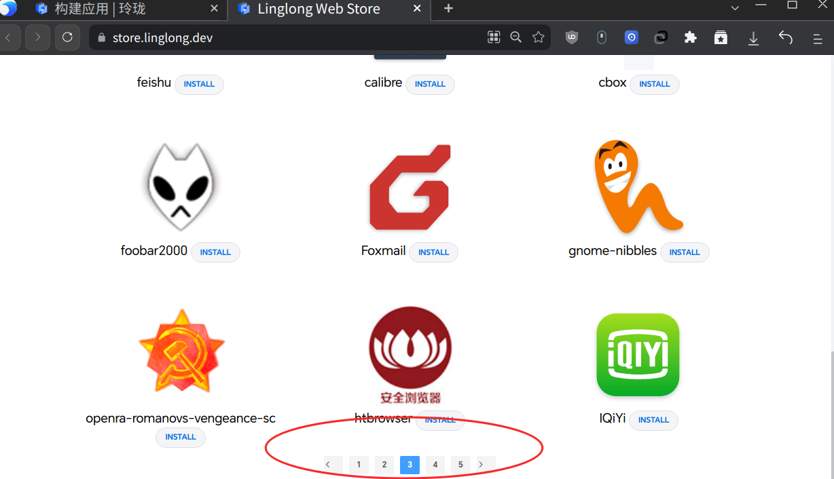Click the feishu app name

[x=154, y=83]
